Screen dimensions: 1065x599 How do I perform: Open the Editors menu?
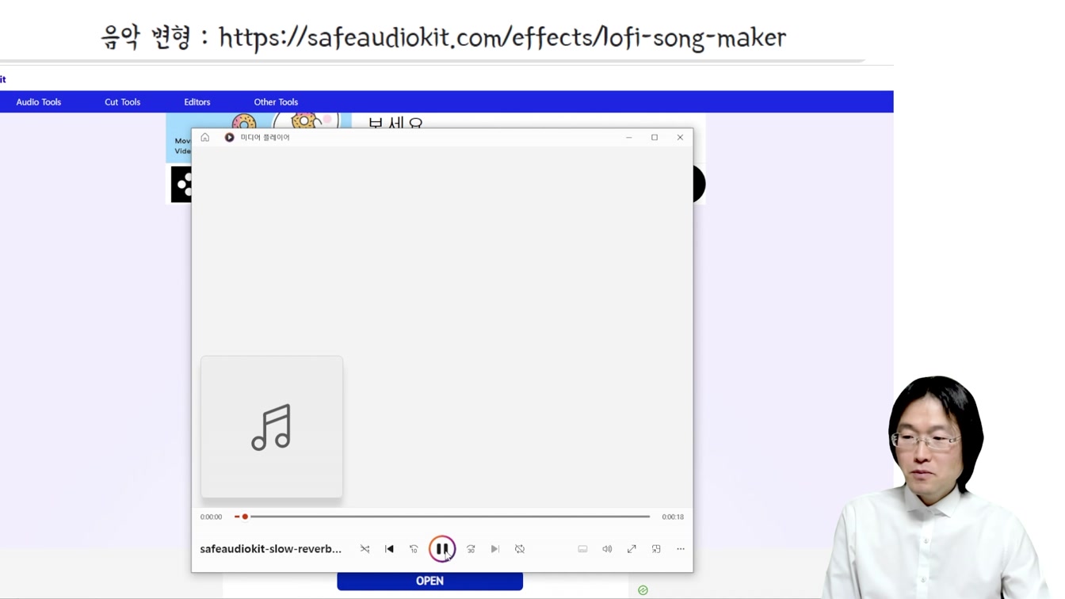click(x=197, y=101)
